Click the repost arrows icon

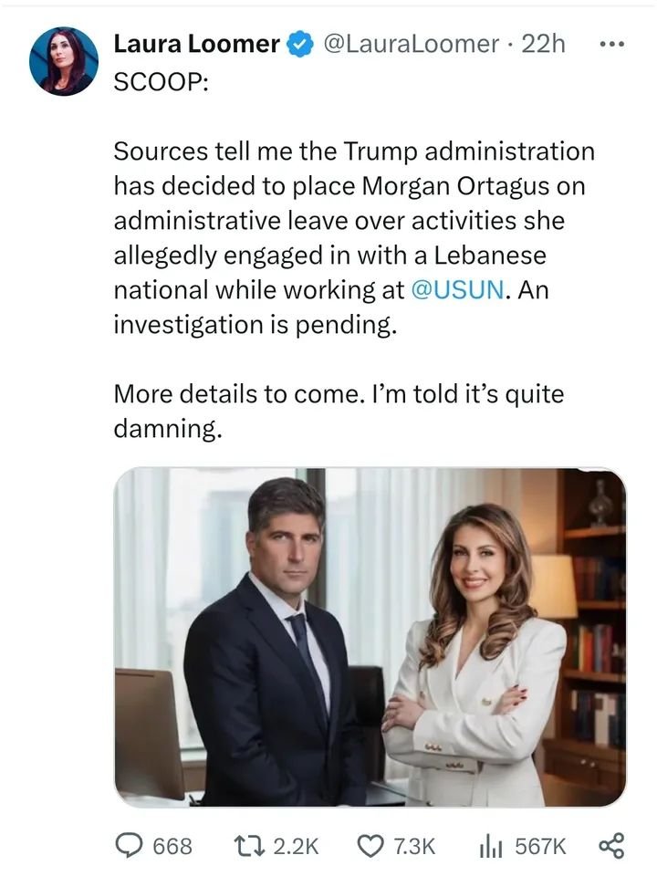[x=246, y=846]
